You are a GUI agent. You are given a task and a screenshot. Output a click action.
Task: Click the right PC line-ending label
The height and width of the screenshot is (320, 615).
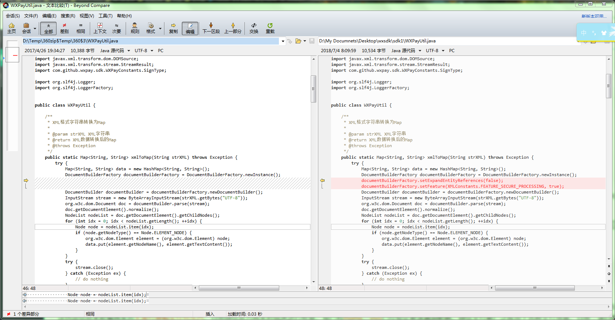click(x=452, y=51)
